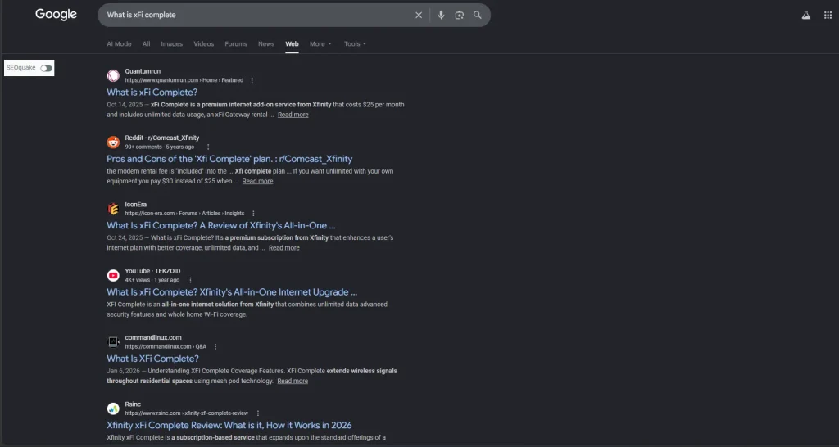The height and width of the screenshot is (447, 839).
Task: Switch to the Forums tab
Action: [x=236, y=44]
